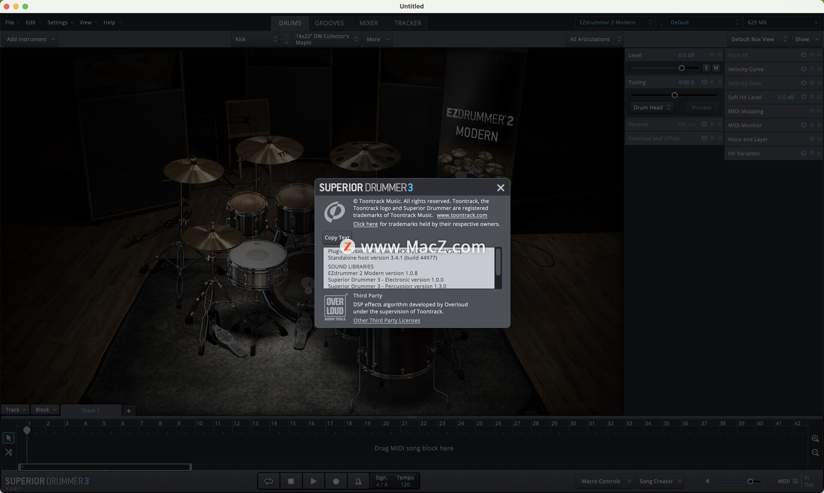Switch to the GROOVES tab
Viewport: 824px width, 493px height.
(329, 23)
